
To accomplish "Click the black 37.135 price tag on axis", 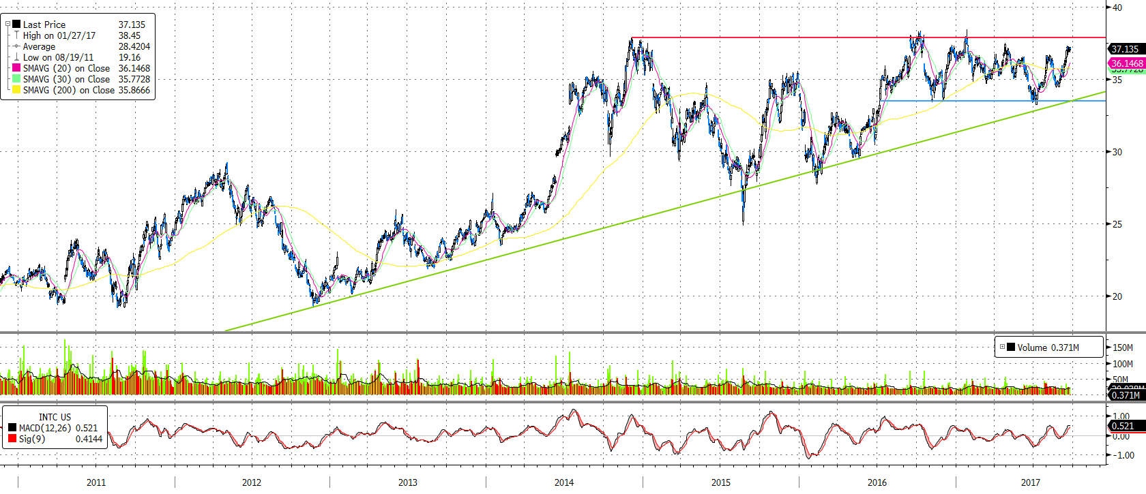I will point(1126,49).
